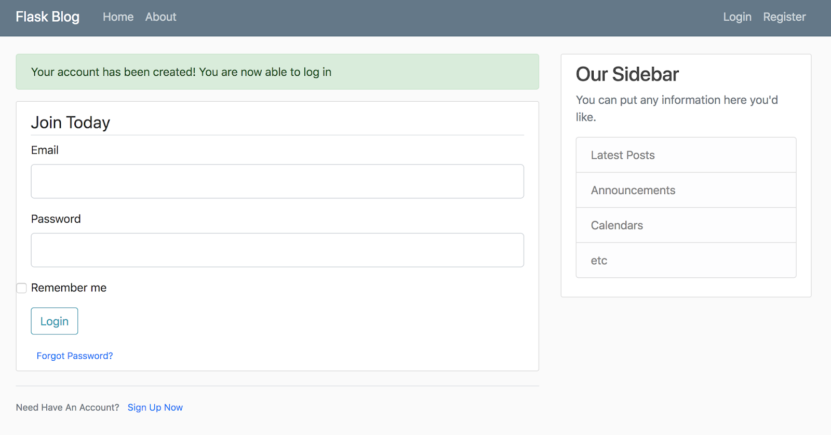Open Register from the navbar

tap(784, 17)
